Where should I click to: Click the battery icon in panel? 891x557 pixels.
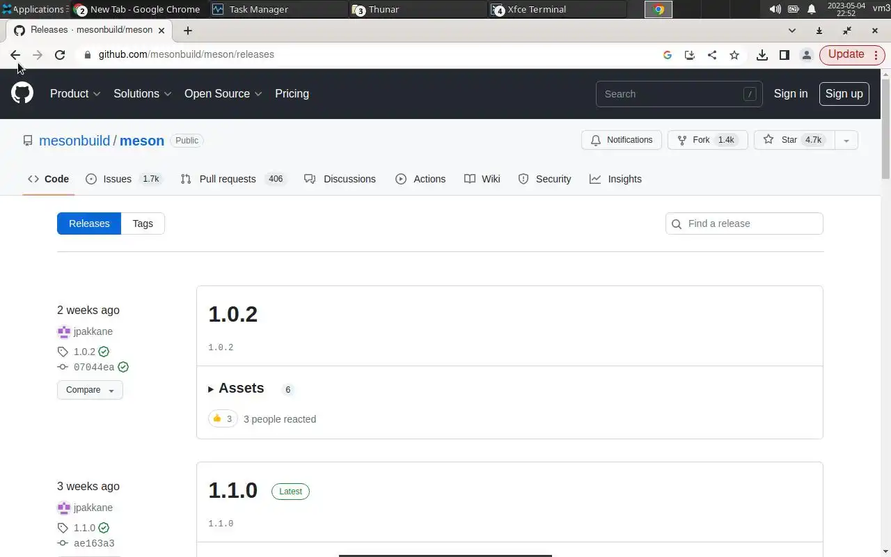tap(794, 9)
